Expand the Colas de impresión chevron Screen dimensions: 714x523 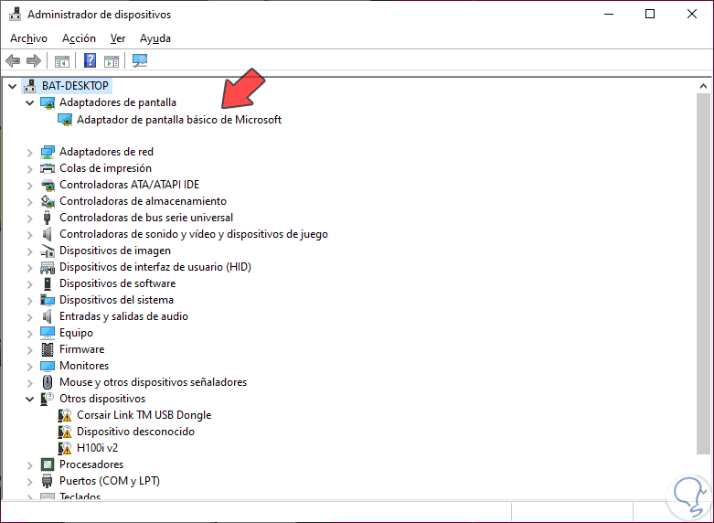[29, 169]
